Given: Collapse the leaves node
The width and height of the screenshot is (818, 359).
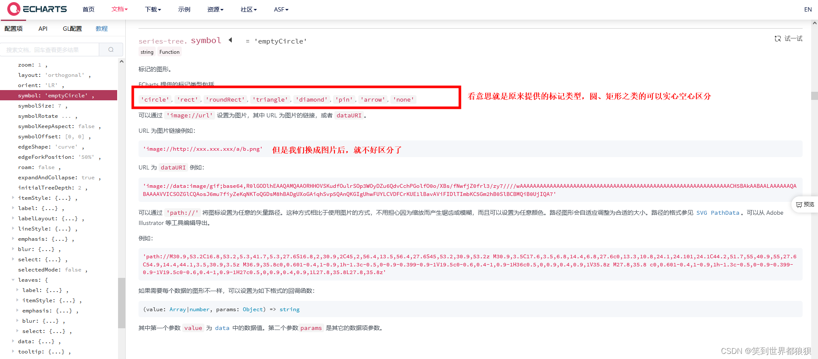Looking at the screenshot, I should (13, 280).
